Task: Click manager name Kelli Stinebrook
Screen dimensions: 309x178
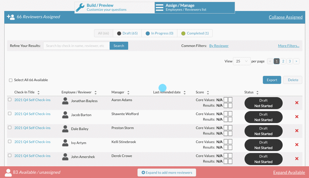Action: (x=124, y=142)
